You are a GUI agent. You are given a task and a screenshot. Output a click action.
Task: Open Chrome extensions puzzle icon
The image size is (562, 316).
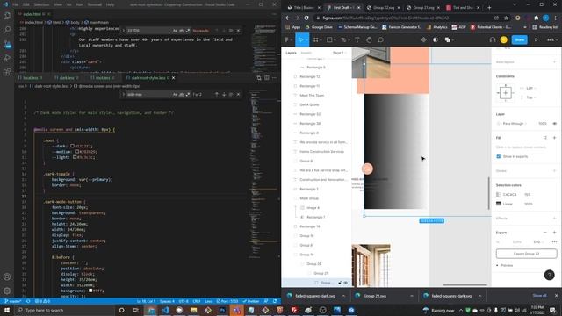[537, 18]
